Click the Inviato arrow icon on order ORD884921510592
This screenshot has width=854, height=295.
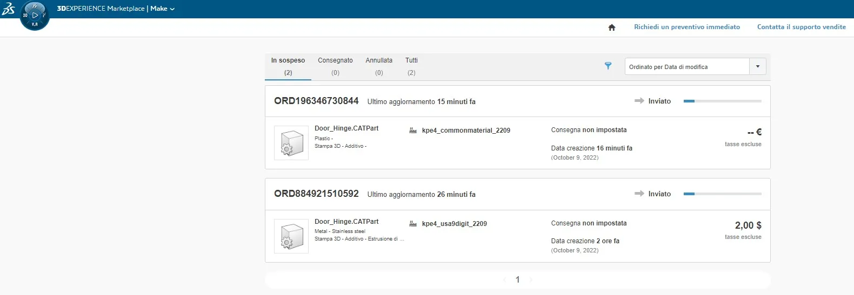pos(639,194)
